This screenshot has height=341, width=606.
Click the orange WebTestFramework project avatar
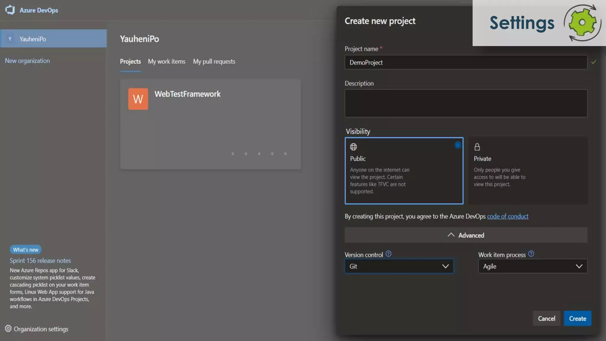coord(138,99)
